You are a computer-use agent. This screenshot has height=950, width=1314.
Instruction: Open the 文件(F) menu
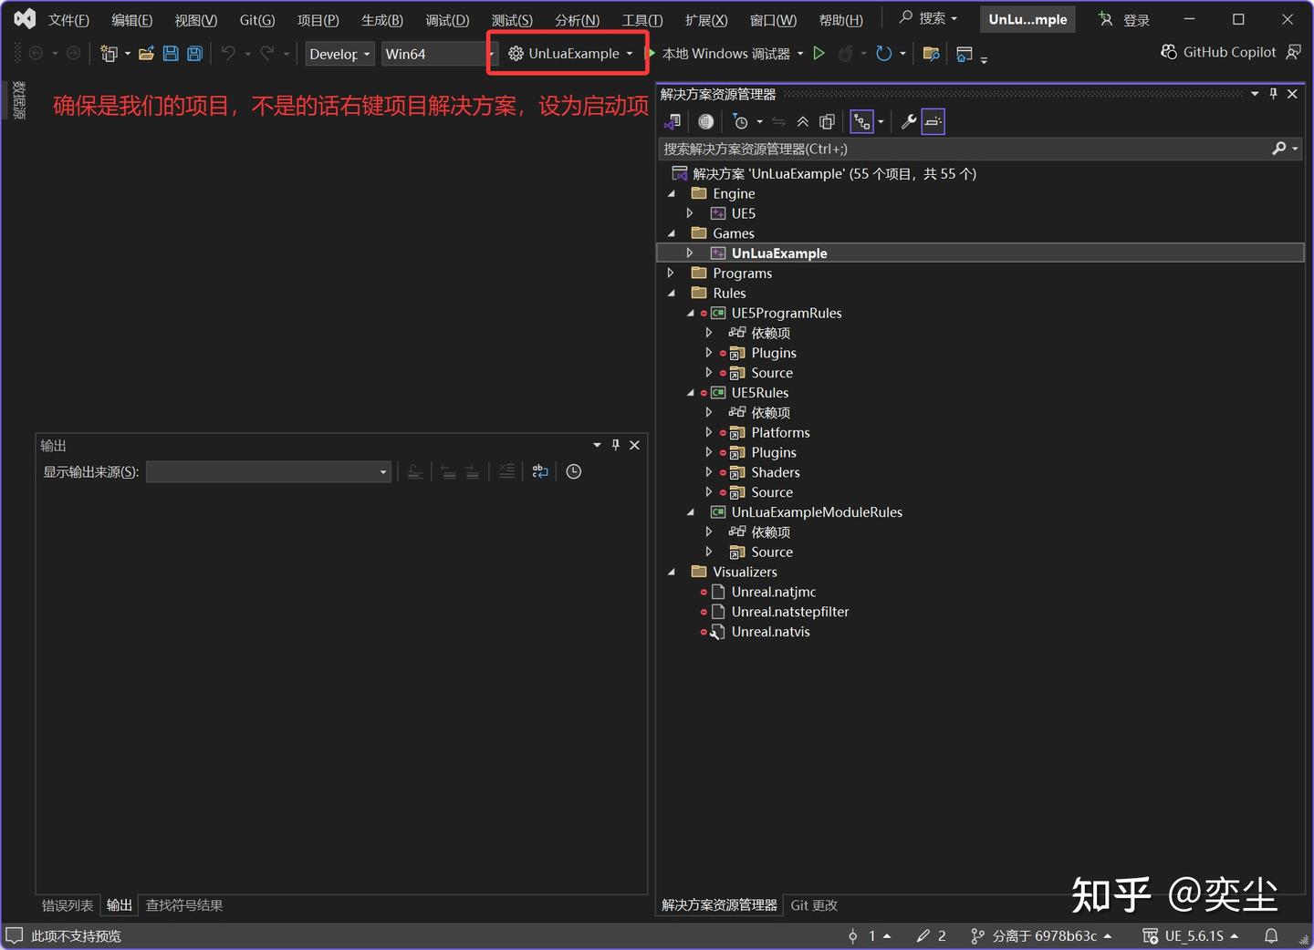coord(68,20)
